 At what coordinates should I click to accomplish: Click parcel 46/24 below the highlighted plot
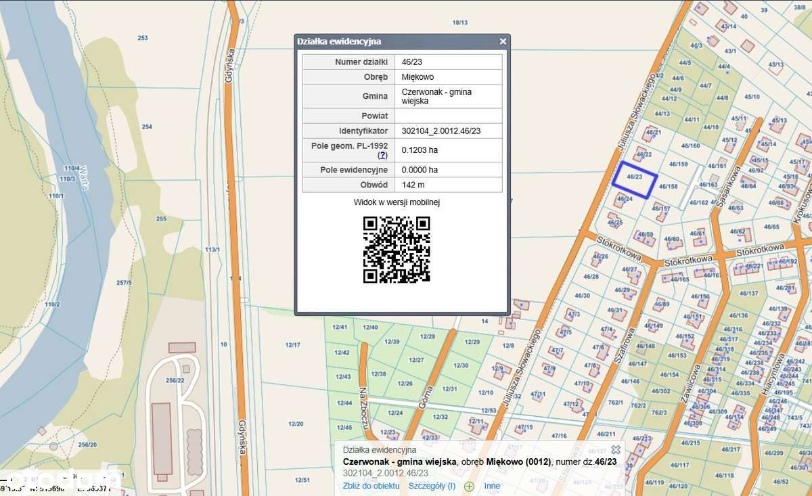(x=624, y=199)
